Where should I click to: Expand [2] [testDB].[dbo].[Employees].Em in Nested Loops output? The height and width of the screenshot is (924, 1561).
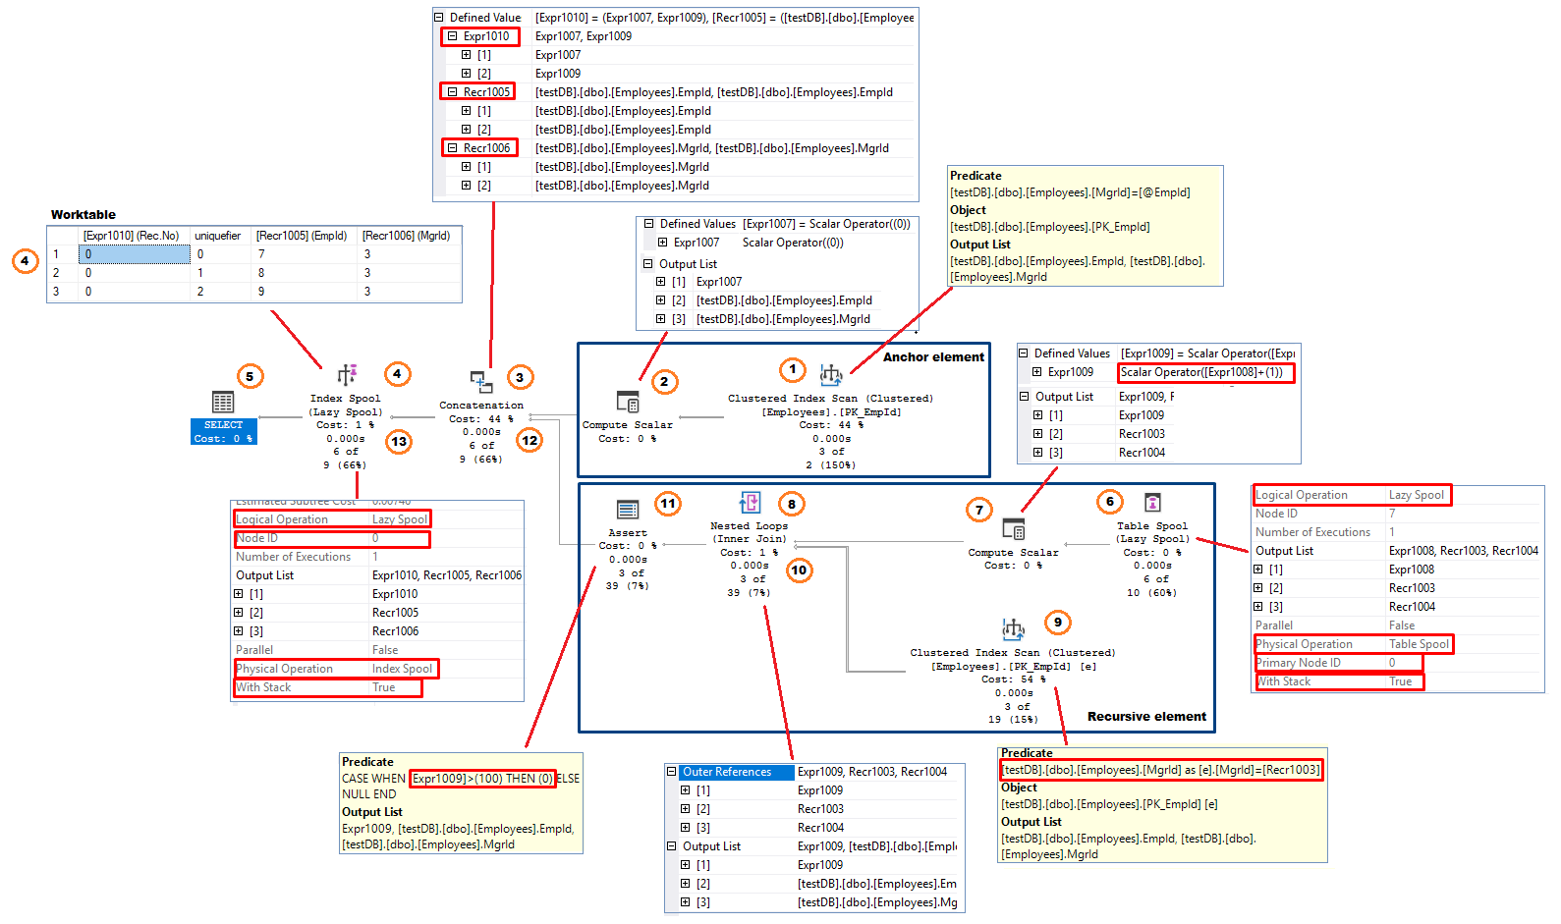(x=686, y=884)
